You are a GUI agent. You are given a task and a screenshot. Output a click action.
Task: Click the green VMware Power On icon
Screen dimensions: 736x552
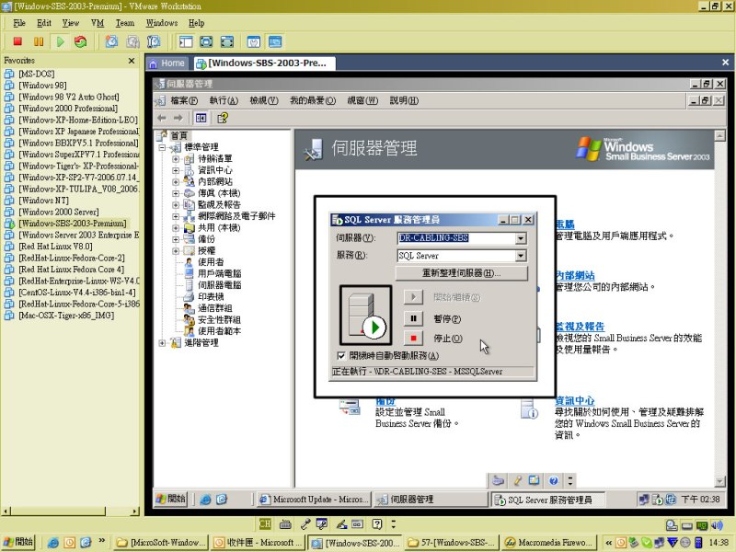click(x=60, y=41)
